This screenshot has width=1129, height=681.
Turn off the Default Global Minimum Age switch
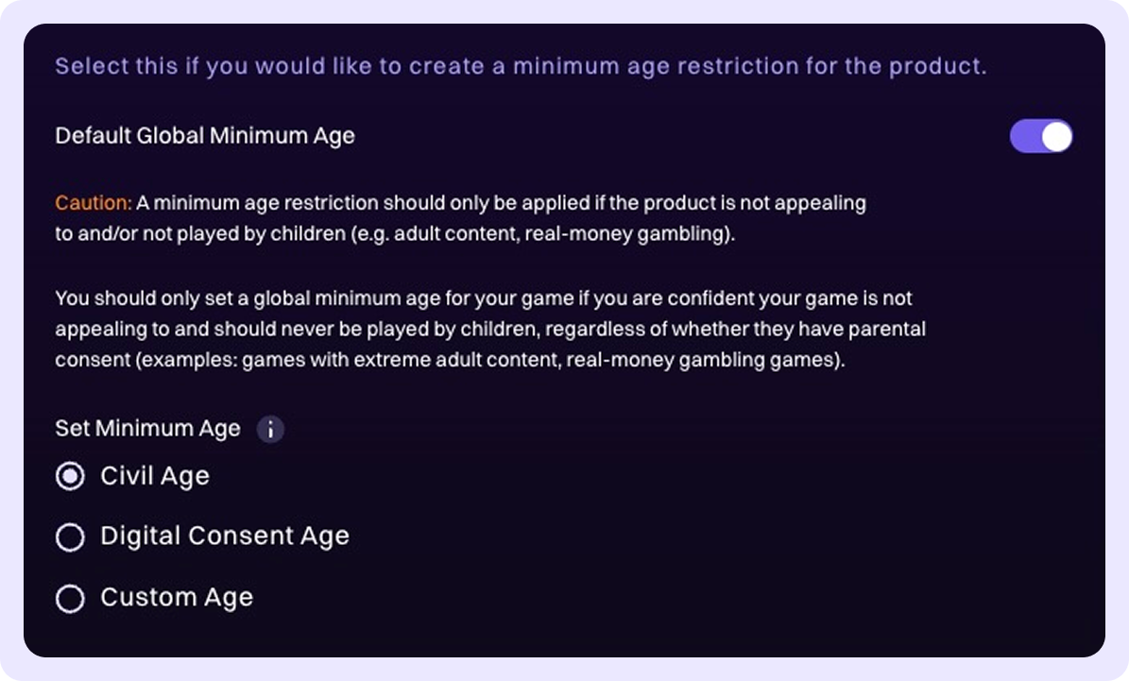[1041, 136]
